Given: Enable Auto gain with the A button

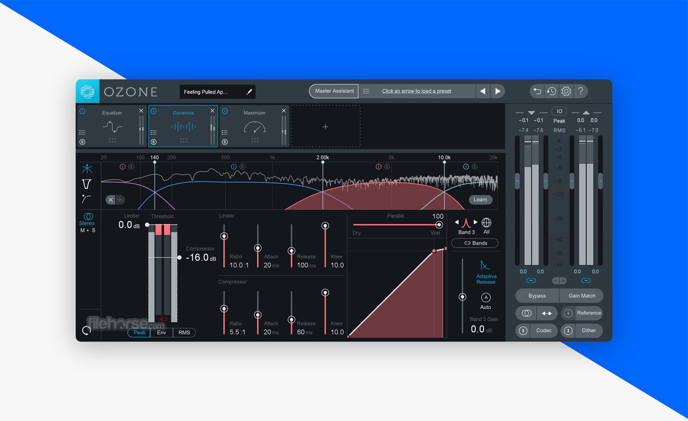Looking at the screenshot, I should point(486,298).
